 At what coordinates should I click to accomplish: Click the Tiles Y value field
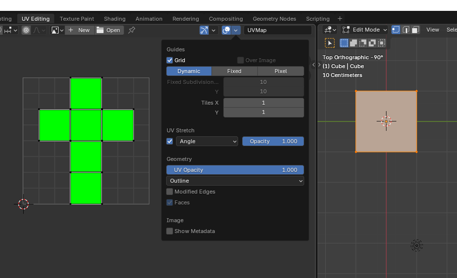[263, 113]
